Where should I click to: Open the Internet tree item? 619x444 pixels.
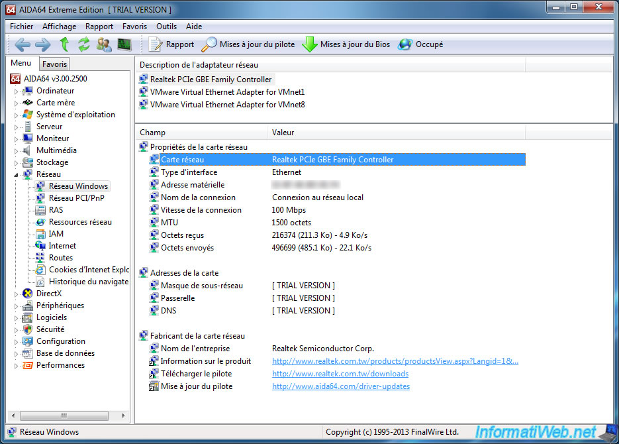click(x=62, y=246)
